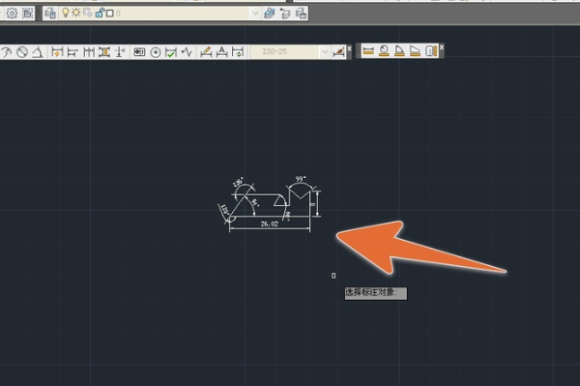
Task: Open the Dimension Style manager brush icon
Action: point(339,52)
